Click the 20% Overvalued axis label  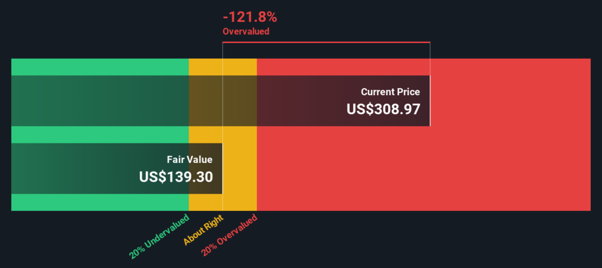tap(229, 236)
